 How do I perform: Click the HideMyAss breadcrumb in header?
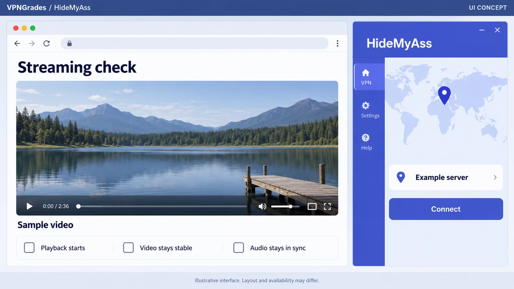tap(72, 8)
